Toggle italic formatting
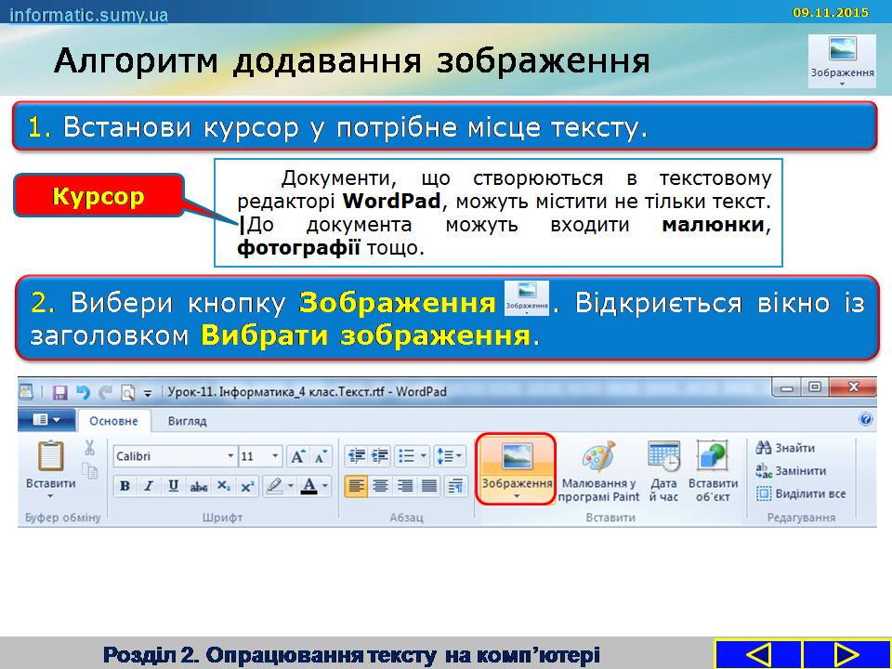892x669 pixels. (x=149, y=486)
